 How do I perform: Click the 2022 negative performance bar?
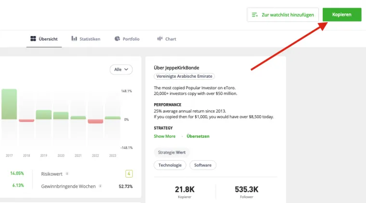[x=95, y=121]
